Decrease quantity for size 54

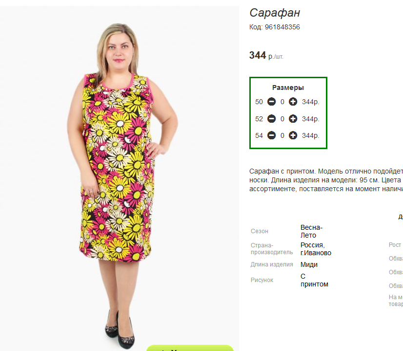coord(271,135)
